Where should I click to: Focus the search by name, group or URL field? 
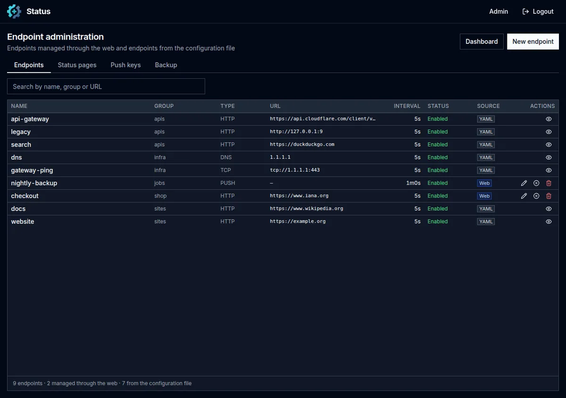click(x=106, y=86)
